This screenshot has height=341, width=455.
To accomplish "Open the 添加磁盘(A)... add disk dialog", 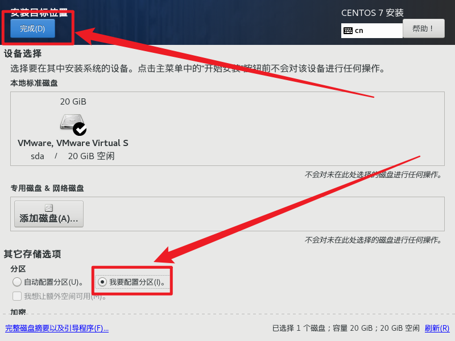I will (49, 214).
